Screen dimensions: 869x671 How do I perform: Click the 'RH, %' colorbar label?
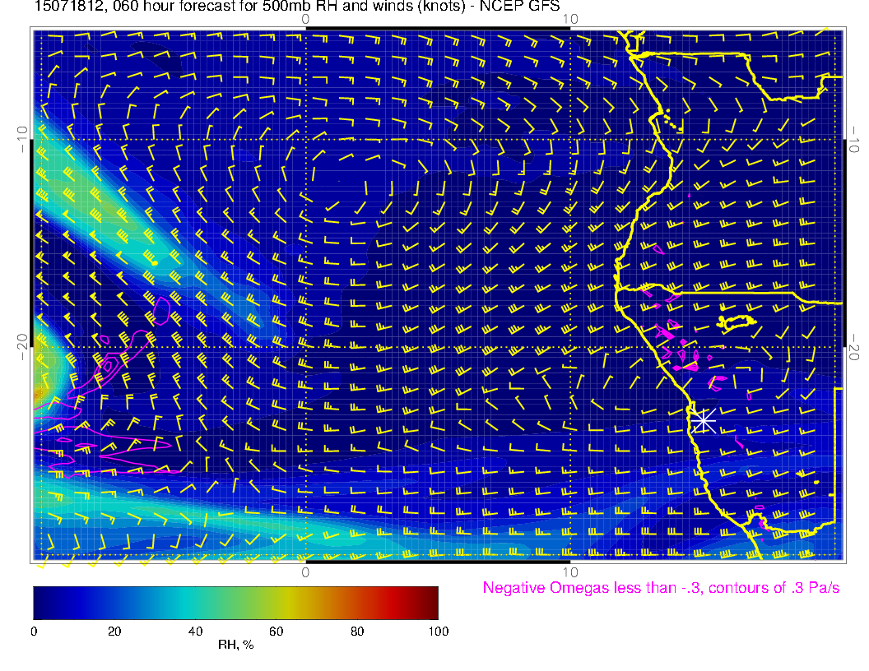tap(235, 645)
